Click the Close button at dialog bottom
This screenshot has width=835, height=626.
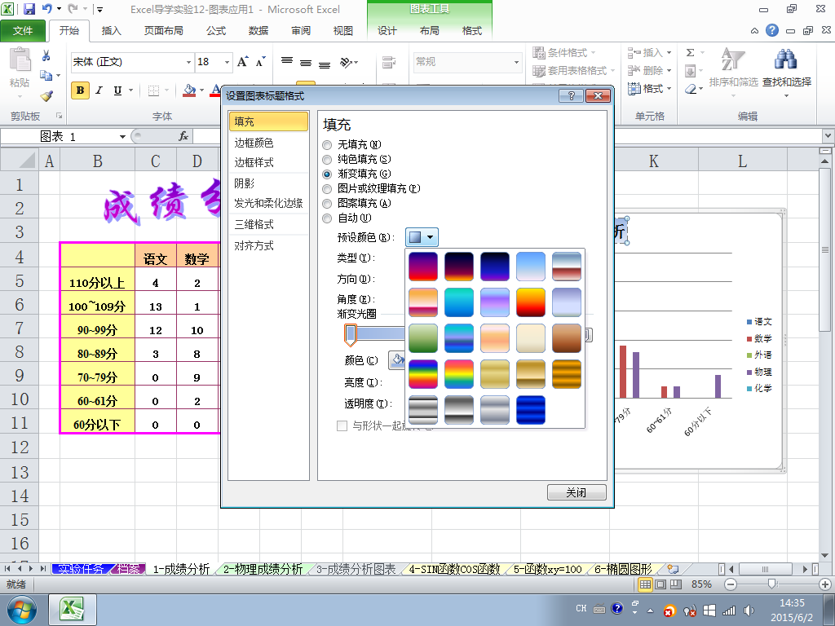(577, 492)
